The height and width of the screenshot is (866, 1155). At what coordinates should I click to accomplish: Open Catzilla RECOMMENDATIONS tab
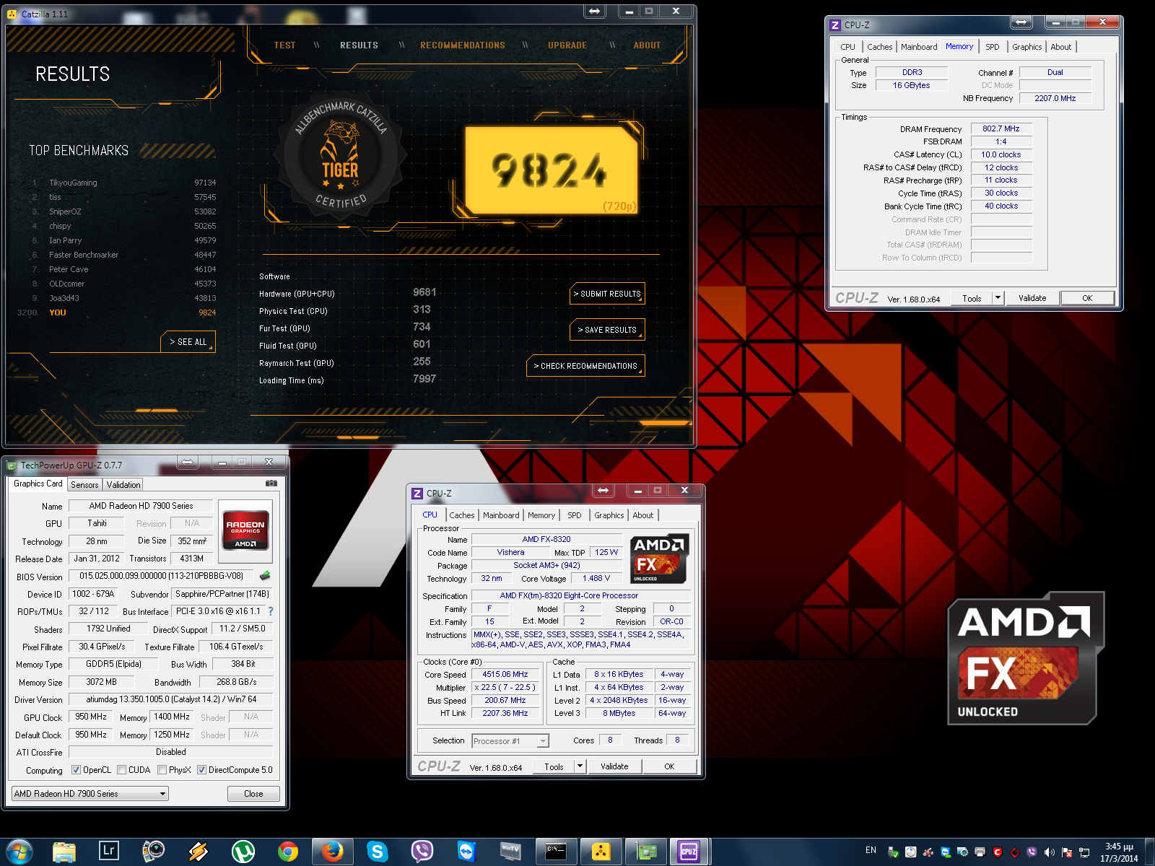coord(463,45)
